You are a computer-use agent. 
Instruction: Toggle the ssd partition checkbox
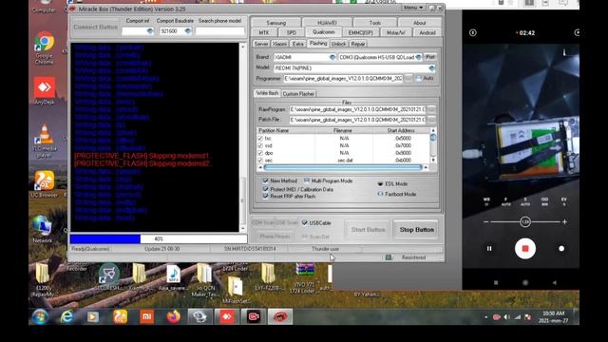pos(260,145)
